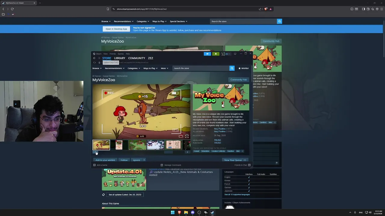Image resolution: width=385 pixels, height=216 pixels.
Task: Open File Explorer from the taskbar
Action: (186, 212)
